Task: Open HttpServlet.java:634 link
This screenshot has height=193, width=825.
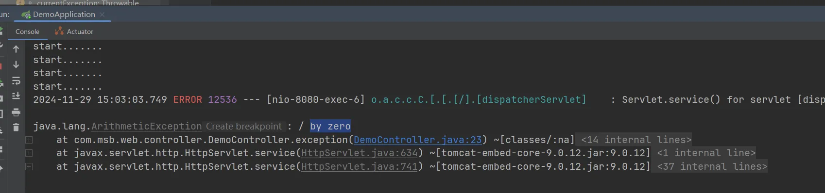Action: [x=360, y=153]
